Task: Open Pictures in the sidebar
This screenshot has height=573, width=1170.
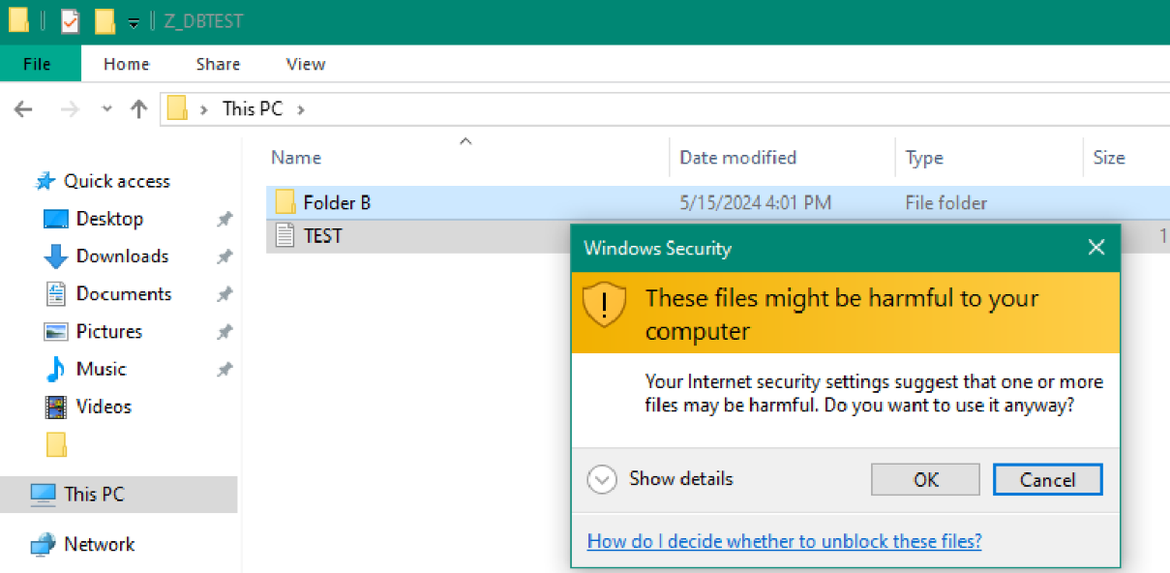Action: [x=109, y=331]
